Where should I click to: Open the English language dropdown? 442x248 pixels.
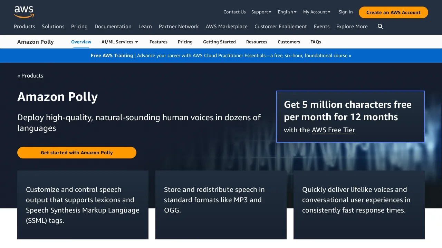click(287, 12)
